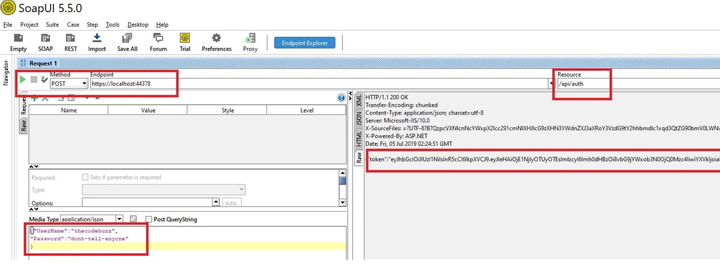Screen dimensions: 720x264
Task: Expand the Endpoint dropdown arrow beside the Resource field
Action: click(x=551, y=84)
